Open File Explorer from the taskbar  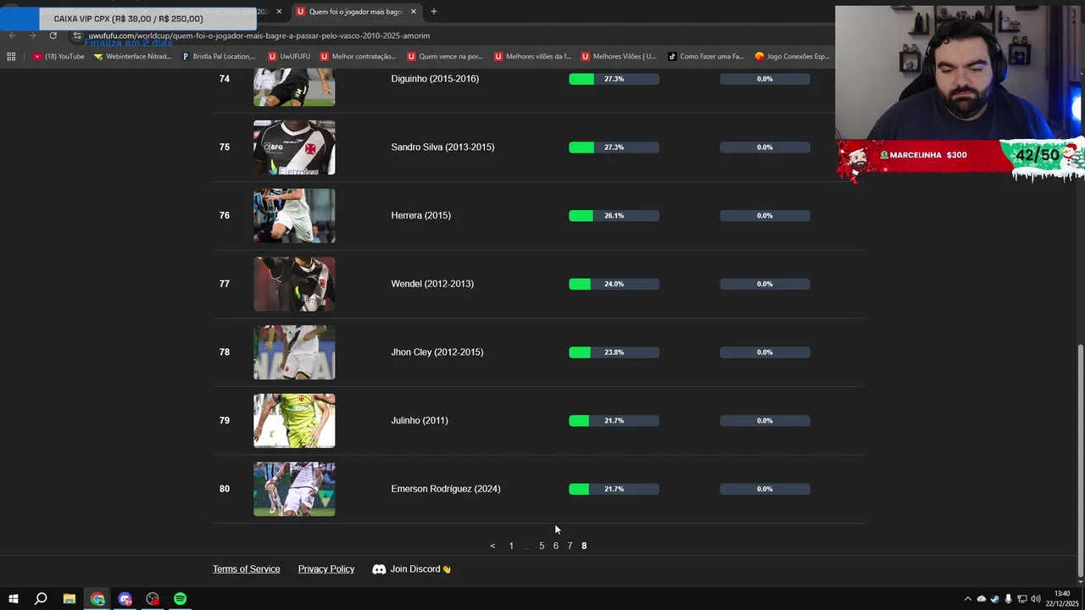point(70,599)
